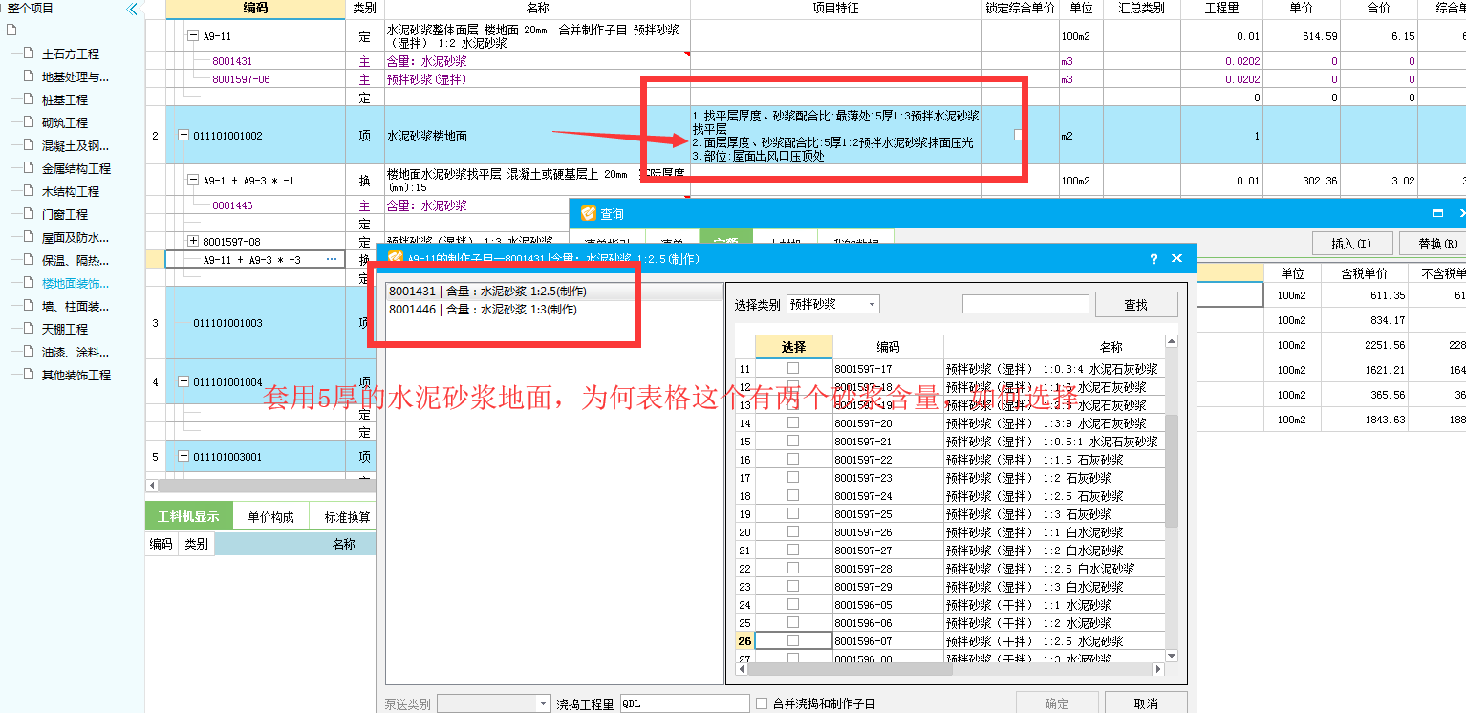Click the search input field beside 查找
The image size is (1466, 713).
[1025, 304]
